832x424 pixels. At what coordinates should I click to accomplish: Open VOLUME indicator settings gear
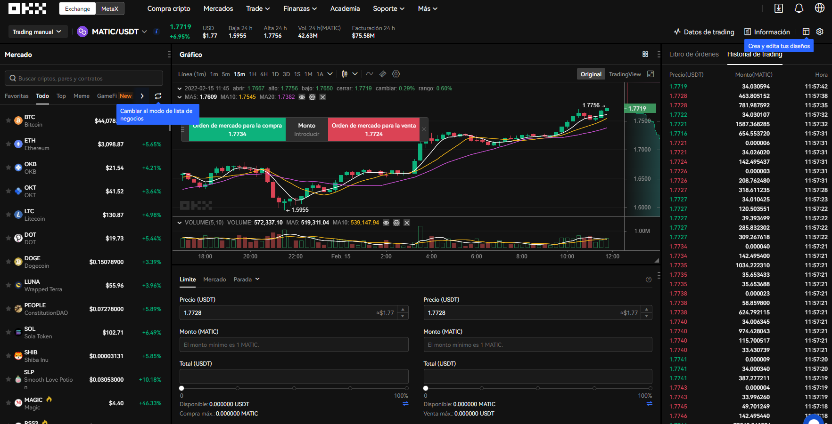[396, 223]
